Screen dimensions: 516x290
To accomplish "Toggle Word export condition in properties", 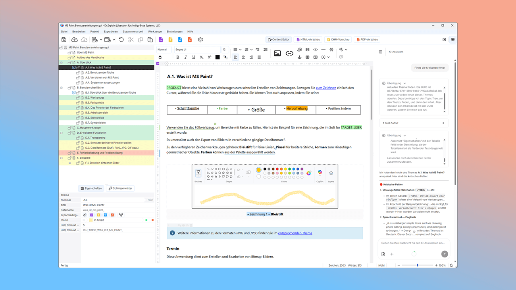I will [106, 215].
